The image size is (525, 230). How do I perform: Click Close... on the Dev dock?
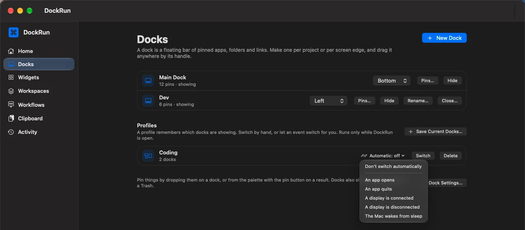450,101
